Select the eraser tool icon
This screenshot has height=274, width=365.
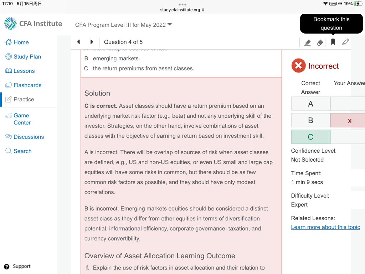pos(320,42)
